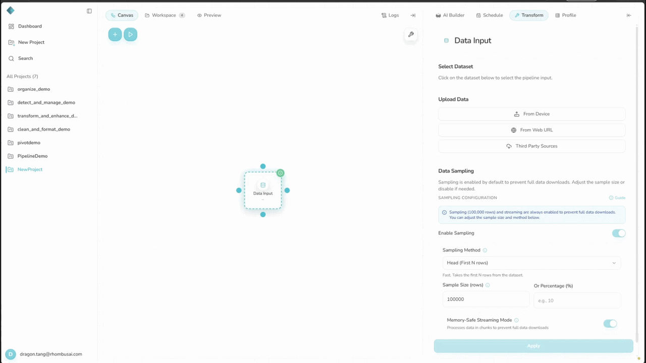Click the left connector dot of Data Input node
Screen dimensions: 646x363
pos(239,190)
